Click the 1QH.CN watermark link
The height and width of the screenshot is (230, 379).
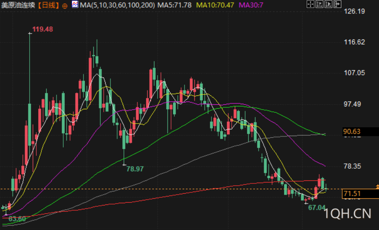pyautogui.click(x=347, y=213)
